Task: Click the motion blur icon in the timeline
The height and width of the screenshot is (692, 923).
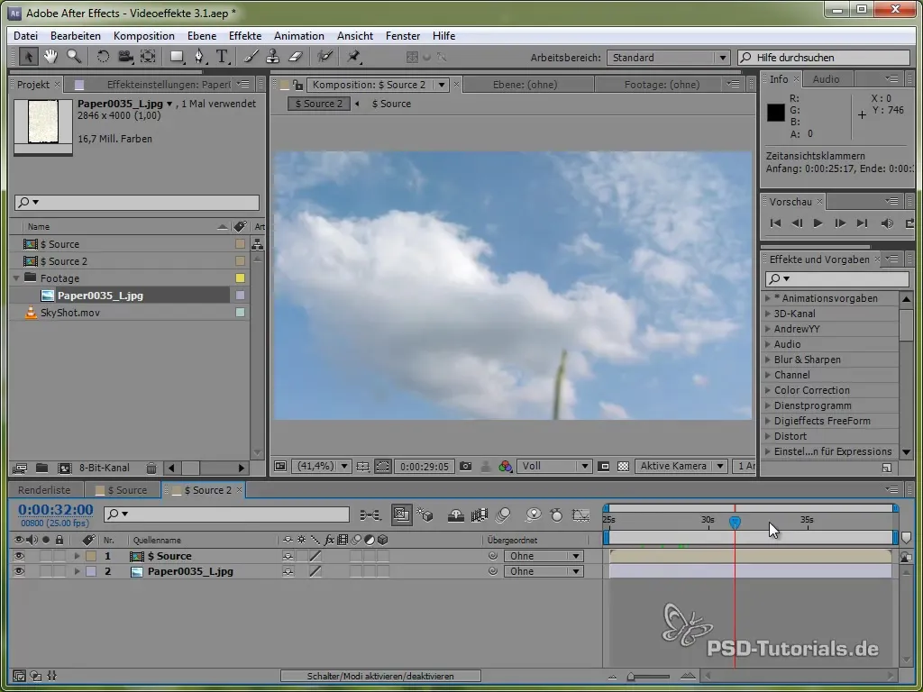Action: point(503,515)
